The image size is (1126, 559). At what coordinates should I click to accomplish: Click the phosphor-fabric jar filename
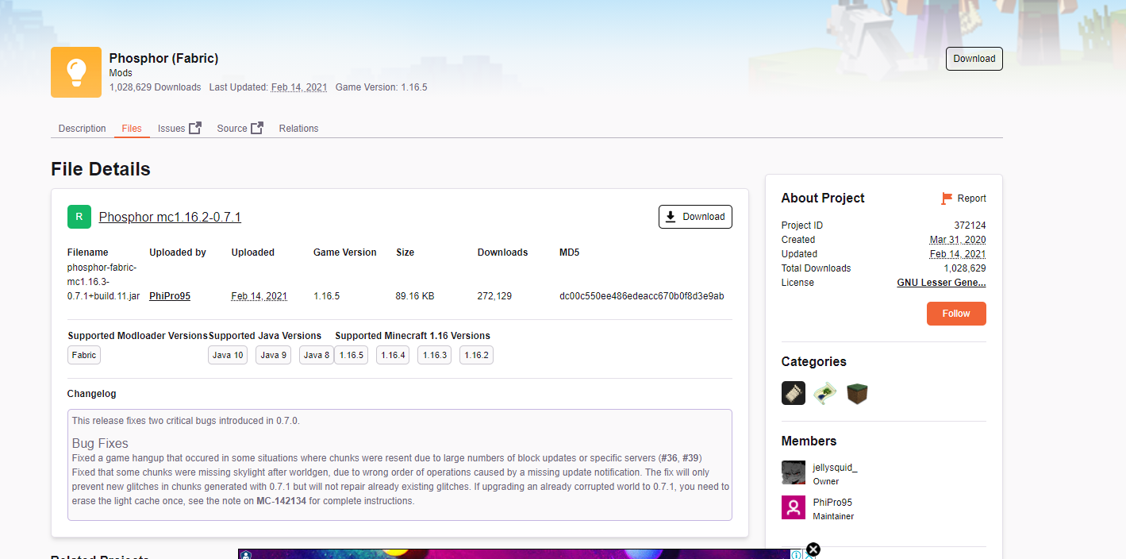coord(104,282)
